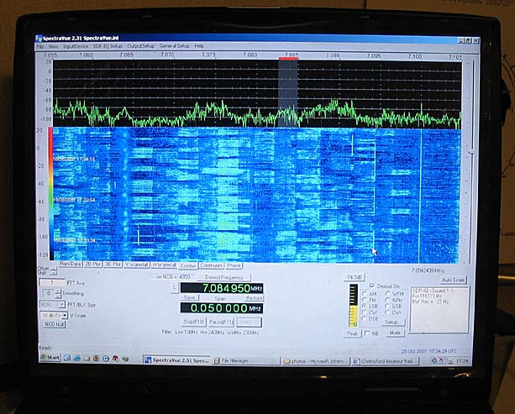The width and height of the screenshot is (515, 414).
Task: Open the first quick launch icon beside Start
Action: pos(67,358)
